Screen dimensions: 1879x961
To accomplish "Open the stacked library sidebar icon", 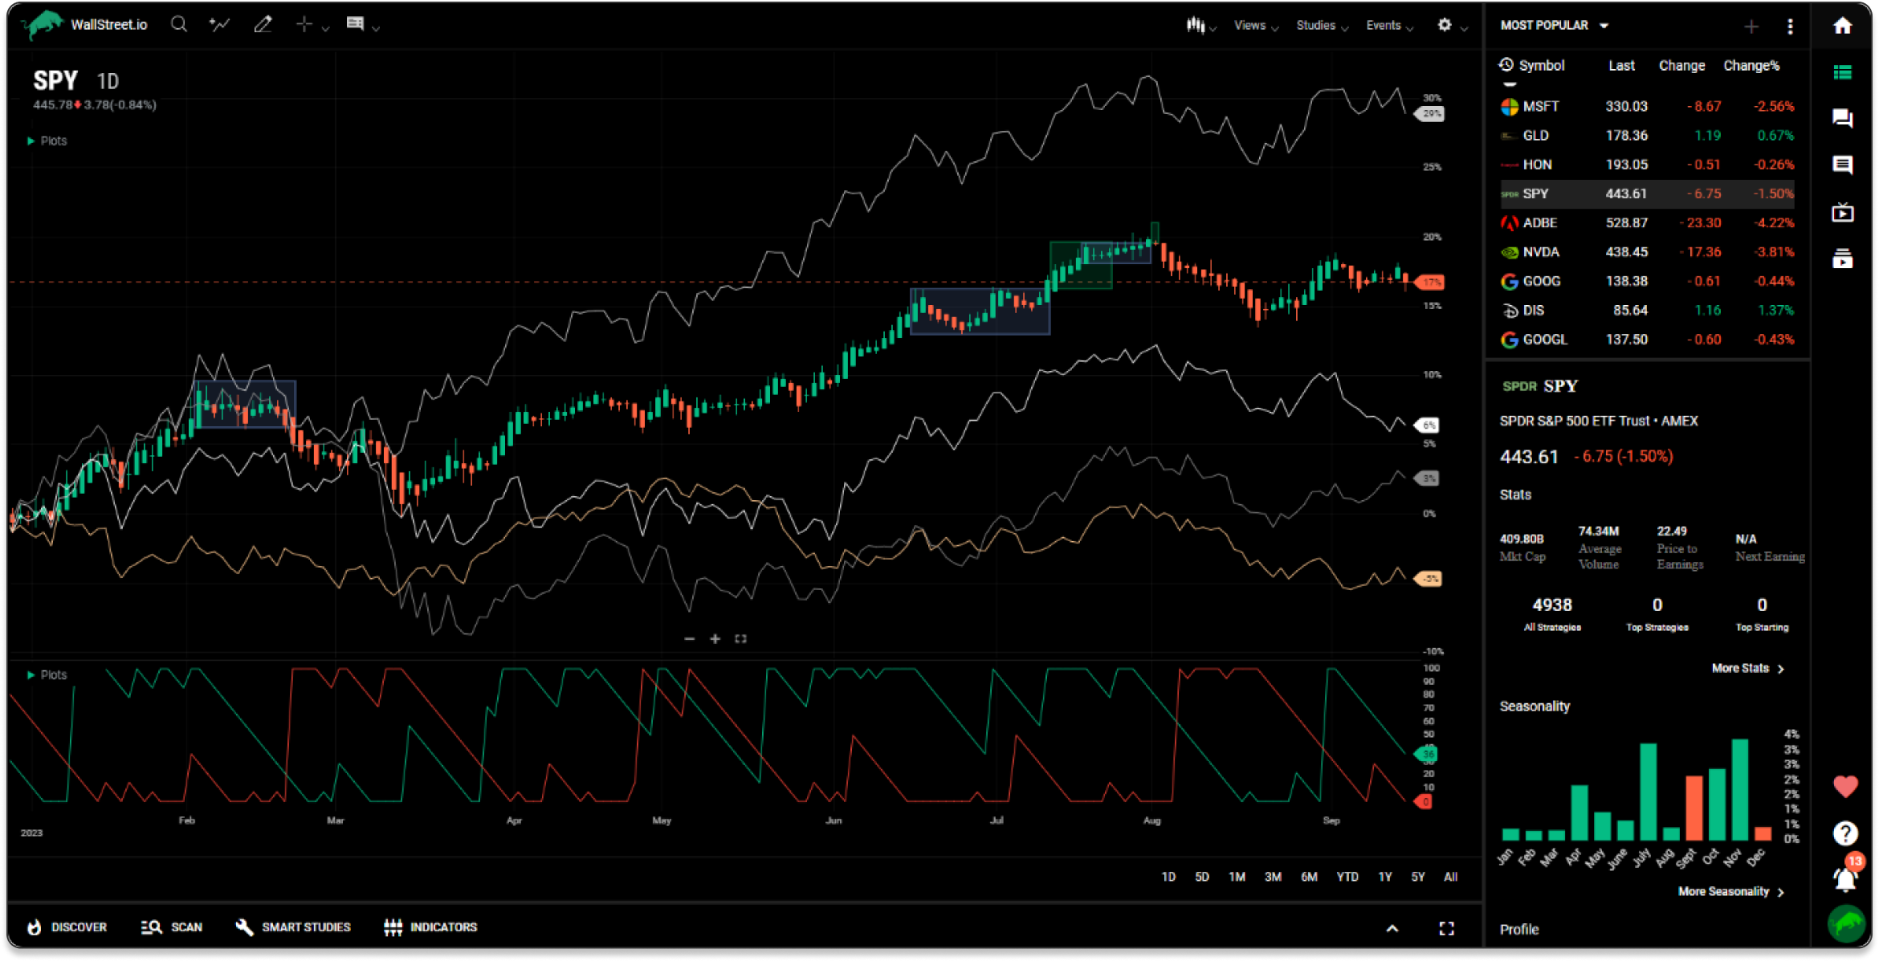I will [x=1842, y=259].
